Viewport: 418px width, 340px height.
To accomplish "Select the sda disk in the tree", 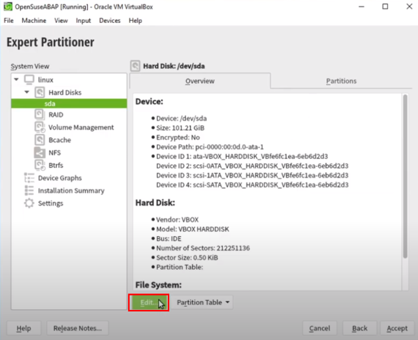I will [x=69, y=104].
